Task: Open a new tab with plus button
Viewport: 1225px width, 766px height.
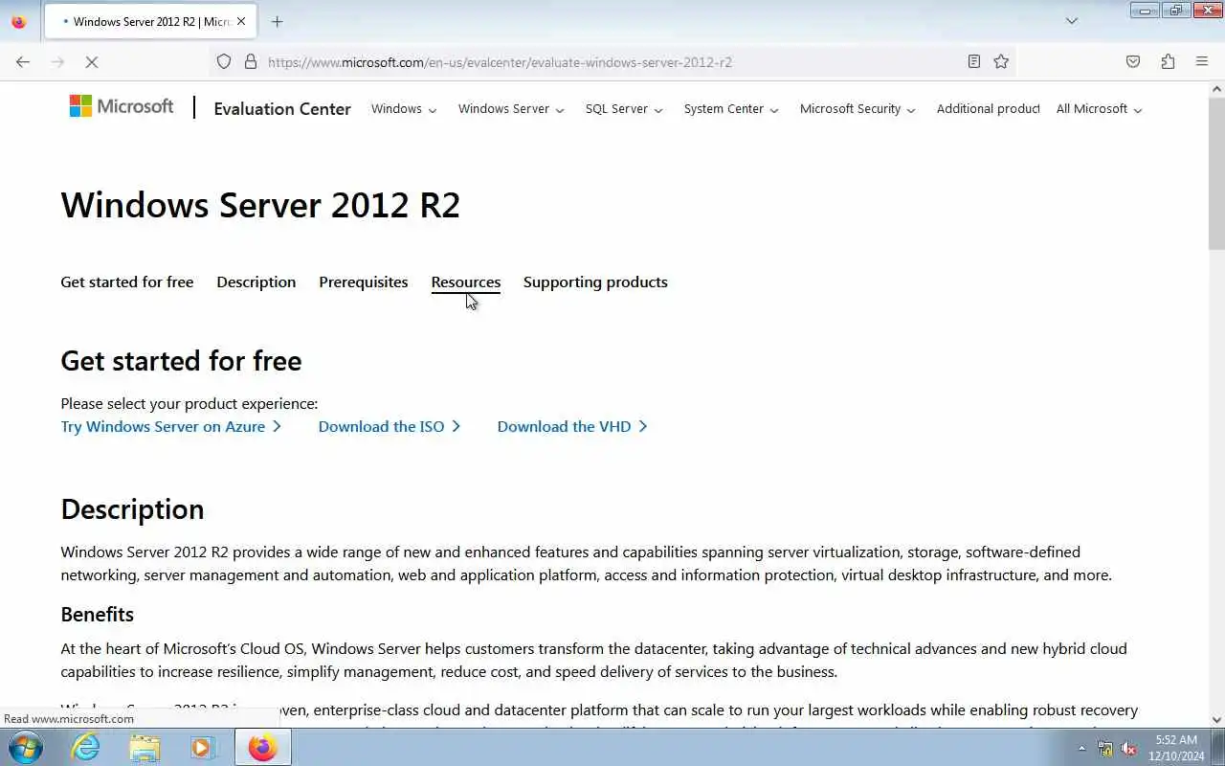Action: (278, 21)
